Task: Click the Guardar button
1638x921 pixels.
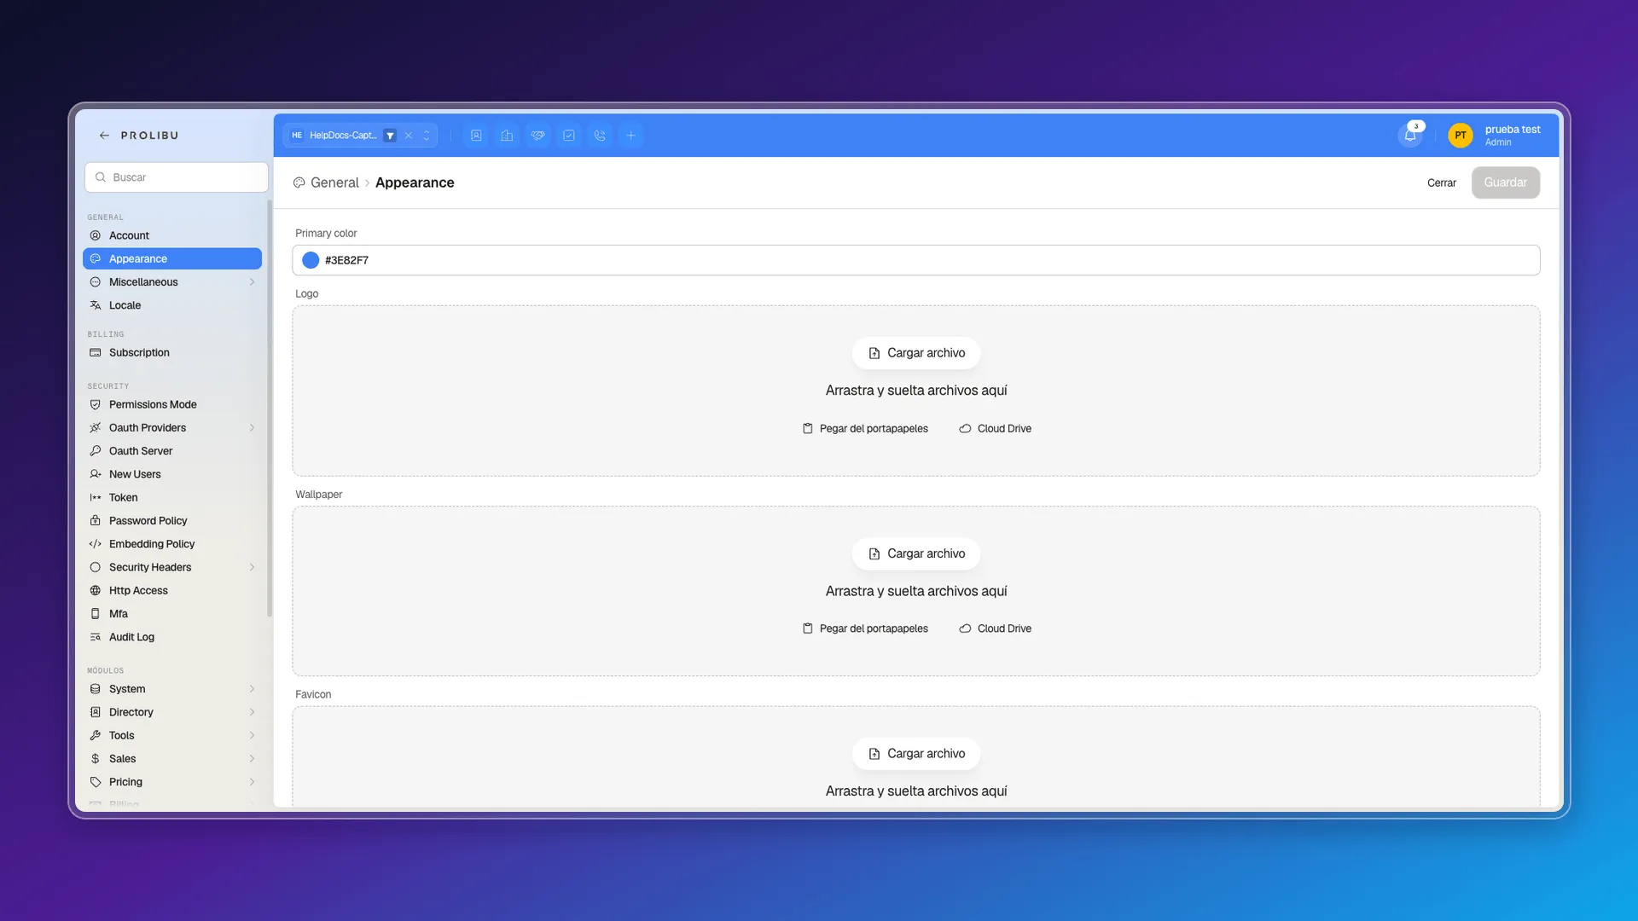Action: 1505,182
